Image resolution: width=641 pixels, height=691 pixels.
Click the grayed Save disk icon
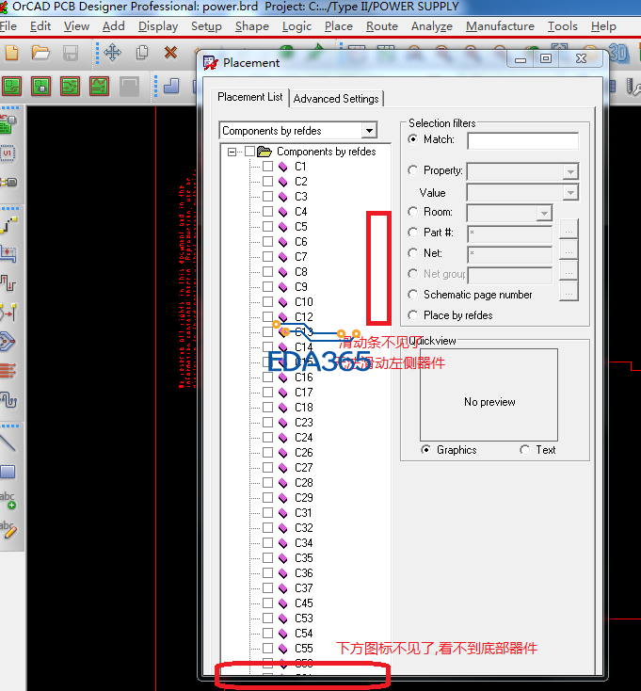coord(71,53)
